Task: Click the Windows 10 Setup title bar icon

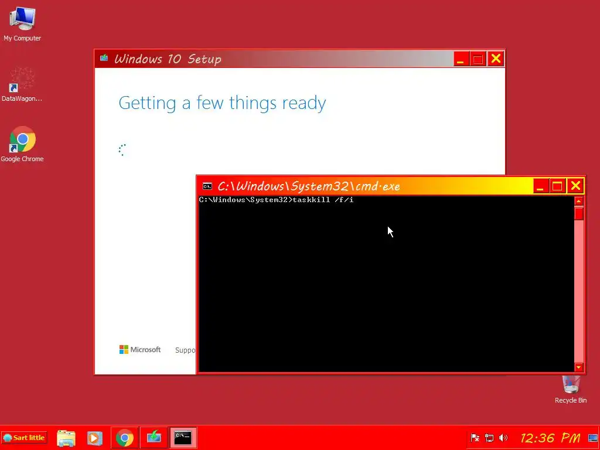Action: pos(104,58)
